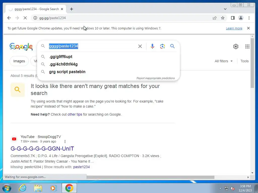The height and width of the screenshot is (193, 258).
Task: Click scrollbar down arrow
Action: click(252, 173)
